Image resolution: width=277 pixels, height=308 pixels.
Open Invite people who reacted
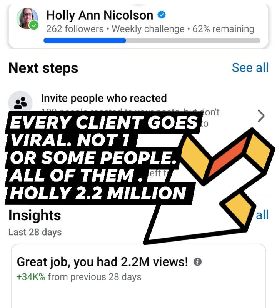tap(104, 98)
